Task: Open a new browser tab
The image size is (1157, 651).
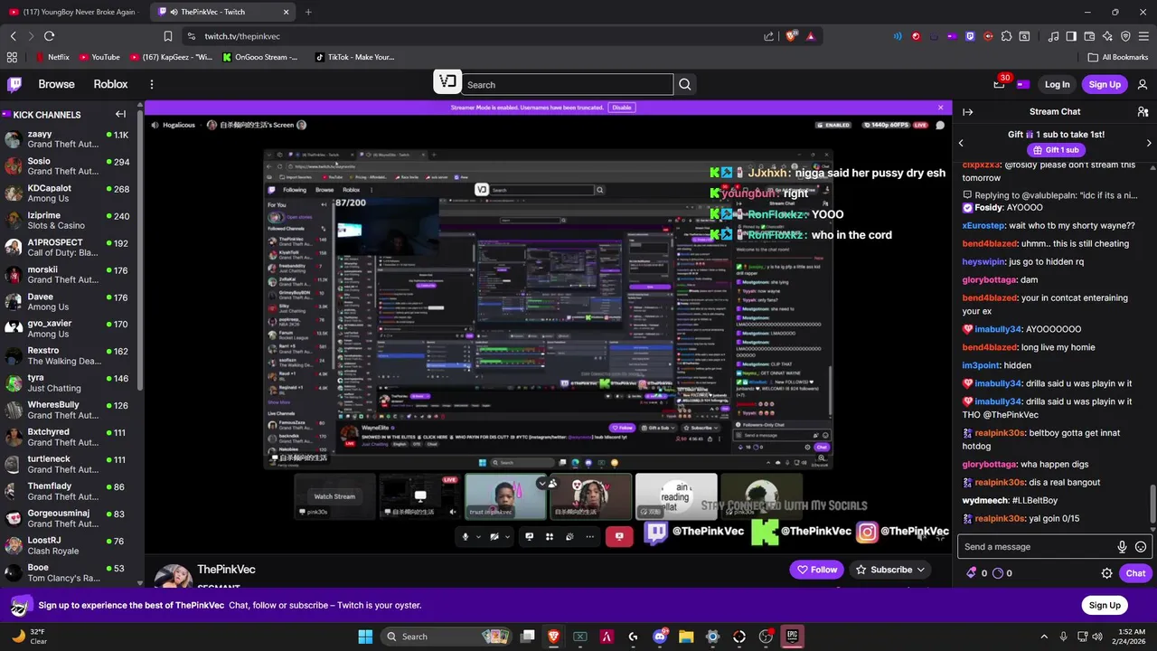Action: click(x=308, y=12)
